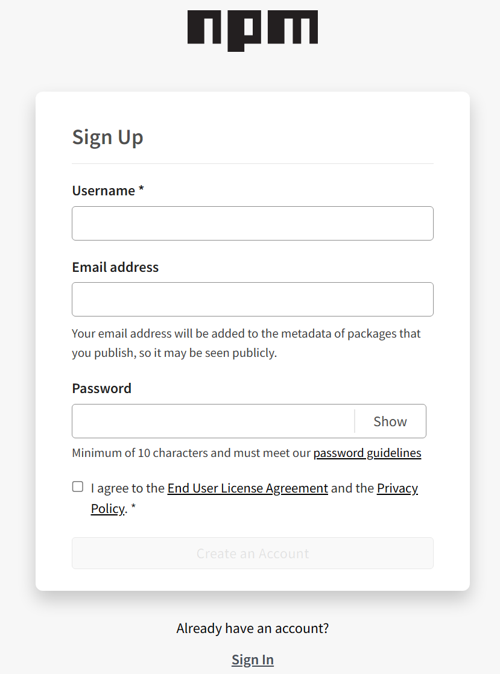This screenshot has width=500, height=674.
Task: Click the Sign Up heading
Action: 107,137
